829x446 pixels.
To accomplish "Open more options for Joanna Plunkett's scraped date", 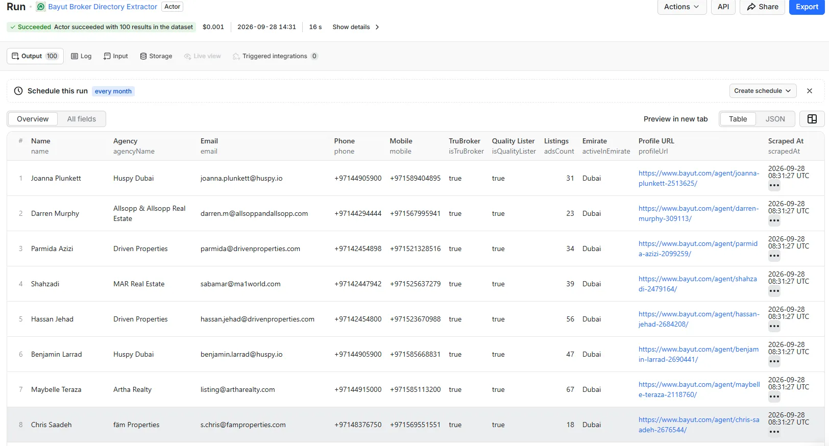I will (774, 186).
